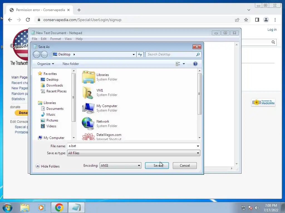The width and height of the screenshot is (285, 213).
Task: Open the Organize menu dropdown
Action: coord(46,64)
